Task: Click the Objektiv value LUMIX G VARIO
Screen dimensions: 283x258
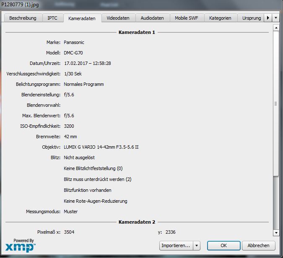Action: click(101, 147)
